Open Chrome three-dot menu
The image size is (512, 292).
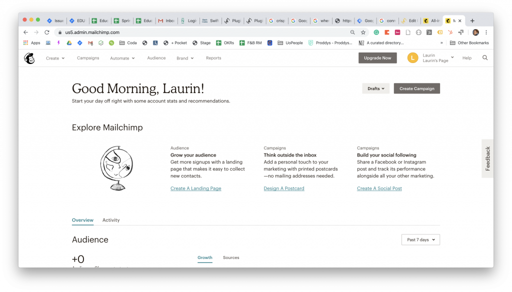[x=486, y=32]
